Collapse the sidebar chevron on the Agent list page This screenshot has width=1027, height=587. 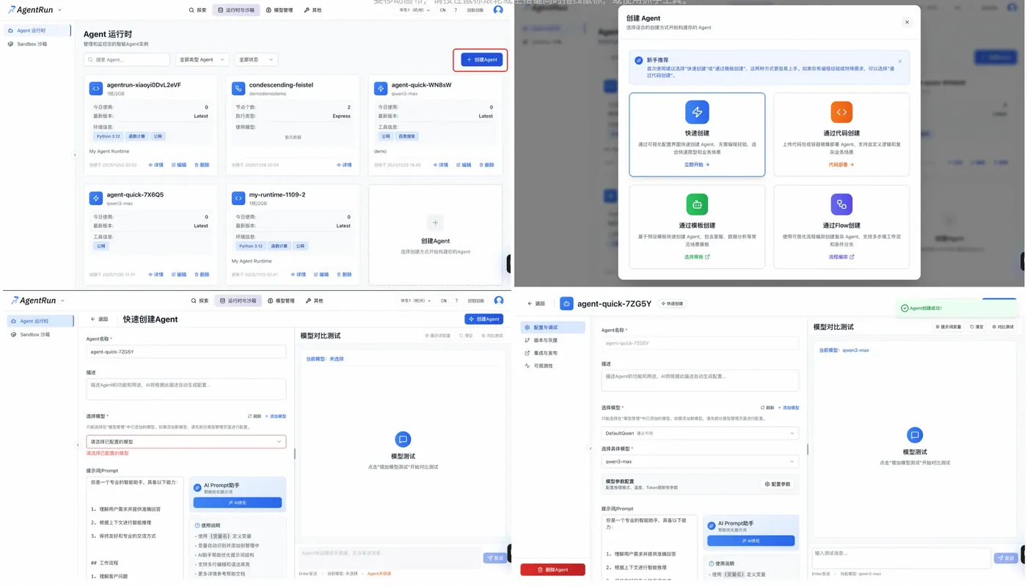click(x=75, y=155)
